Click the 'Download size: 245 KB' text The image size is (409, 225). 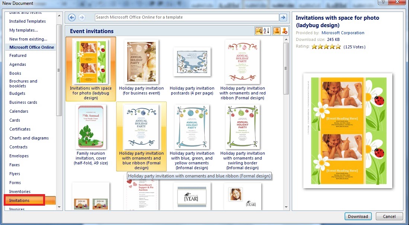pyautogui.click(x=318, y=40)
